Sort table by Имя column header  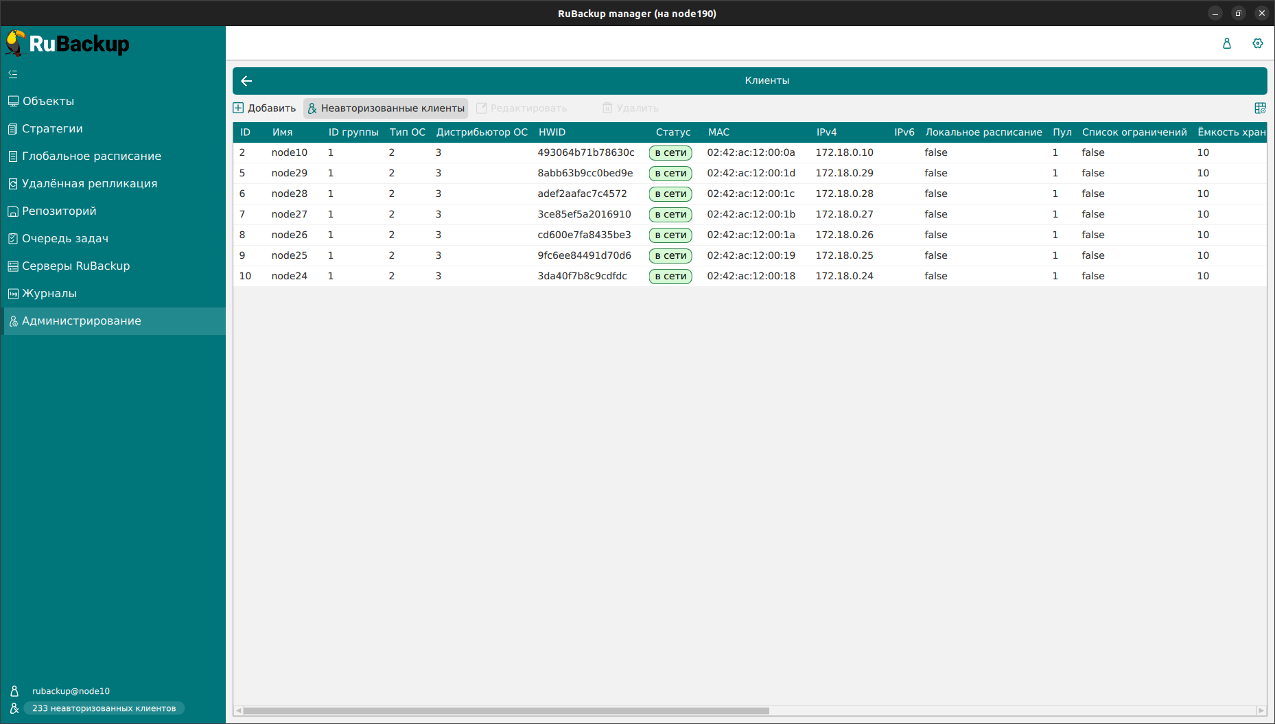pyautogui.click(x=282, y=132)
